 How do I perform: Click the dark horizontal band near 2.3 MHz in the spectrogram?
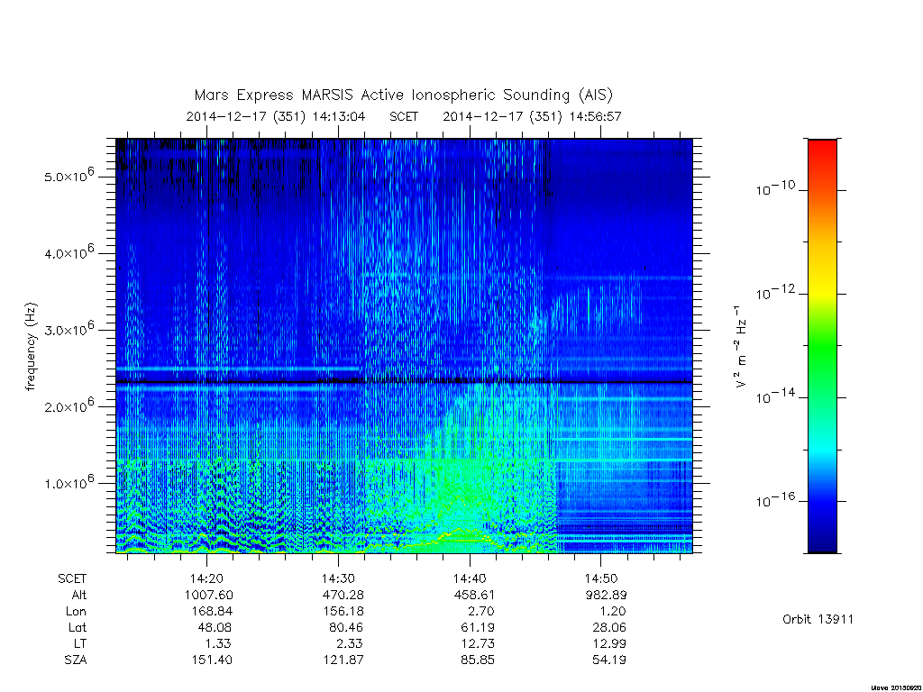404,382
